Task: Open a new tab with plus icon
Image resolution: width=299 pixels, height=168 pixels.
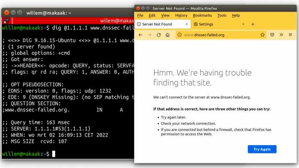Action: click(253, 24)
